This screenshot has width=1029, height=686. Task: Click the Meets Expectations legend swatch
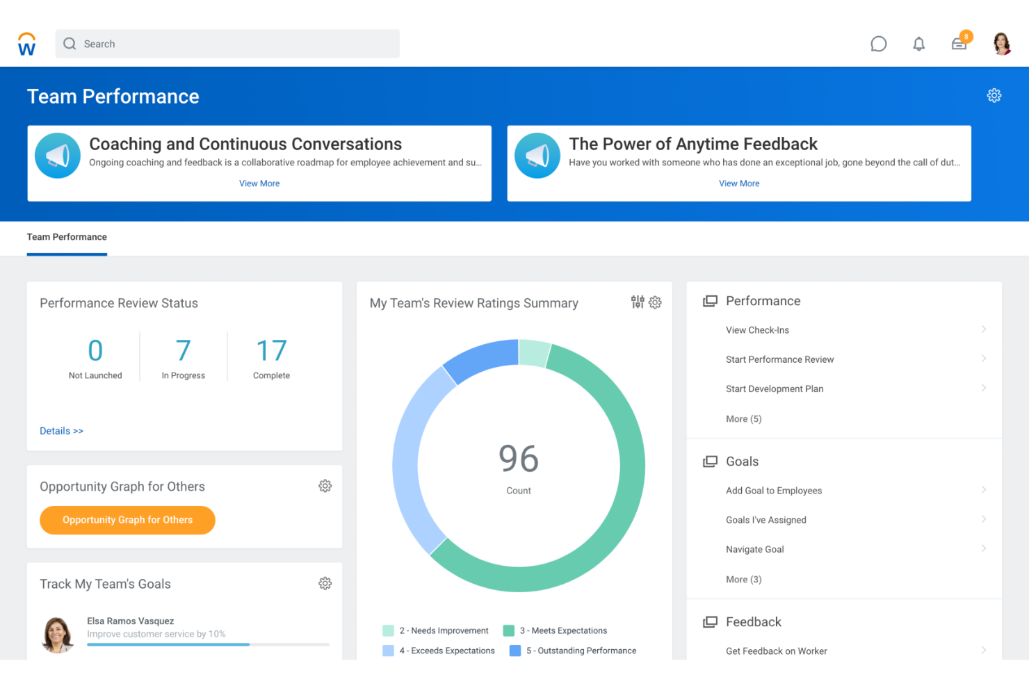tap(509, 630)
